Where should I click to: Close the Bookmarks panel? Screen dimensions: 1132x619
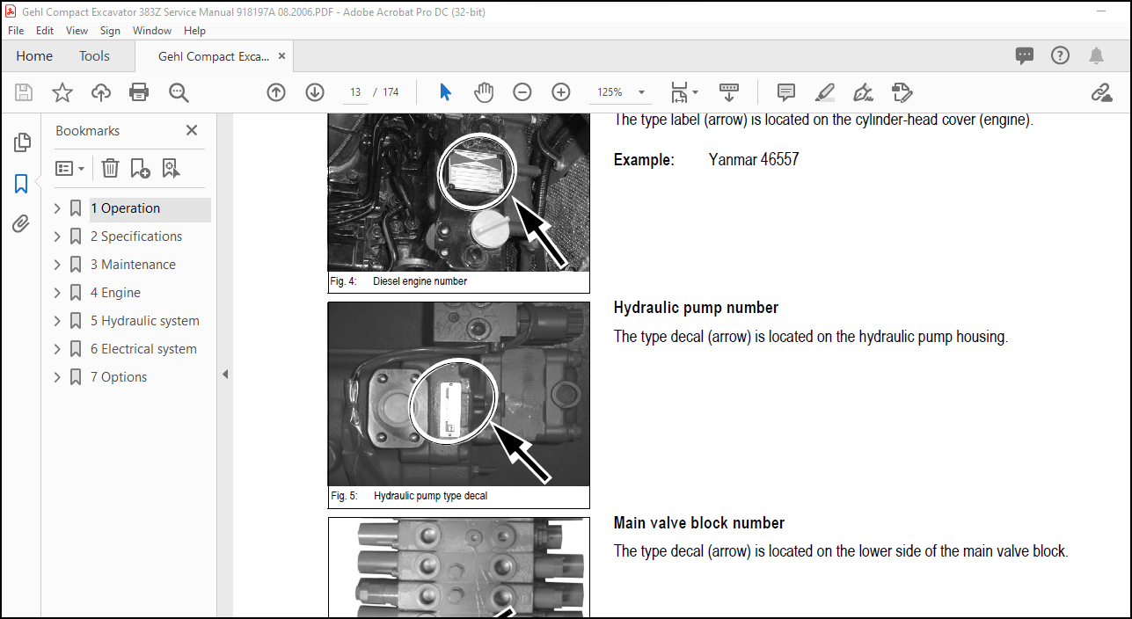coord(192,130)
